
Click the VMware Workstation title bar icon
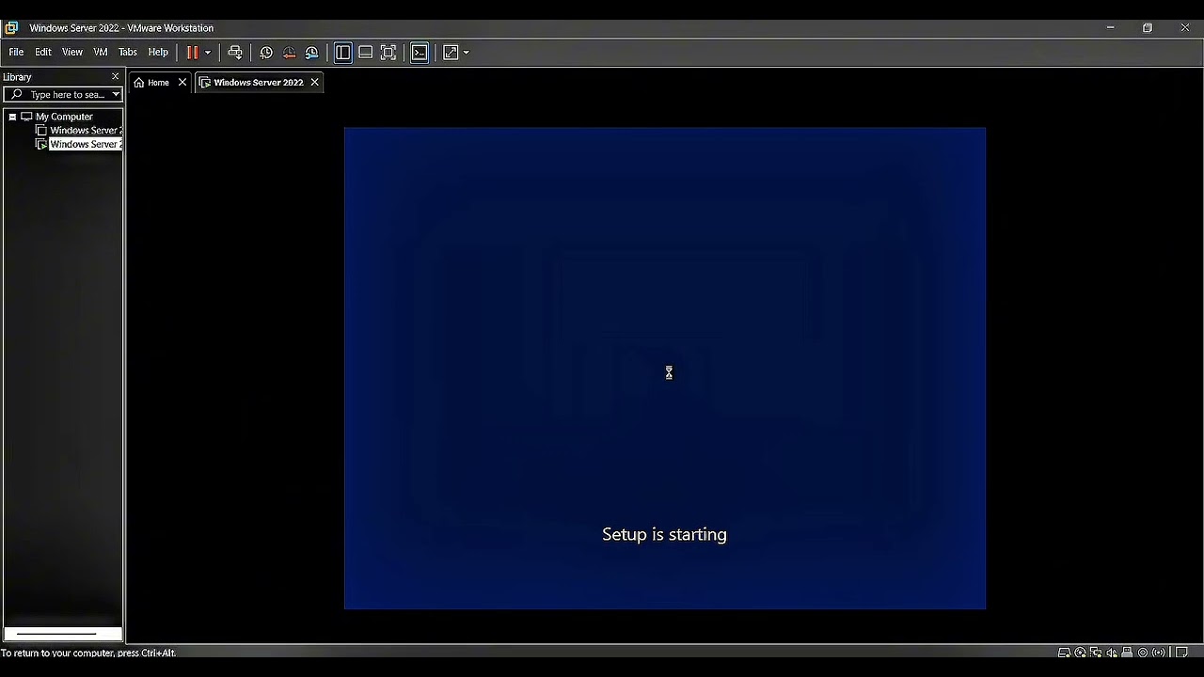pos(11,28)
